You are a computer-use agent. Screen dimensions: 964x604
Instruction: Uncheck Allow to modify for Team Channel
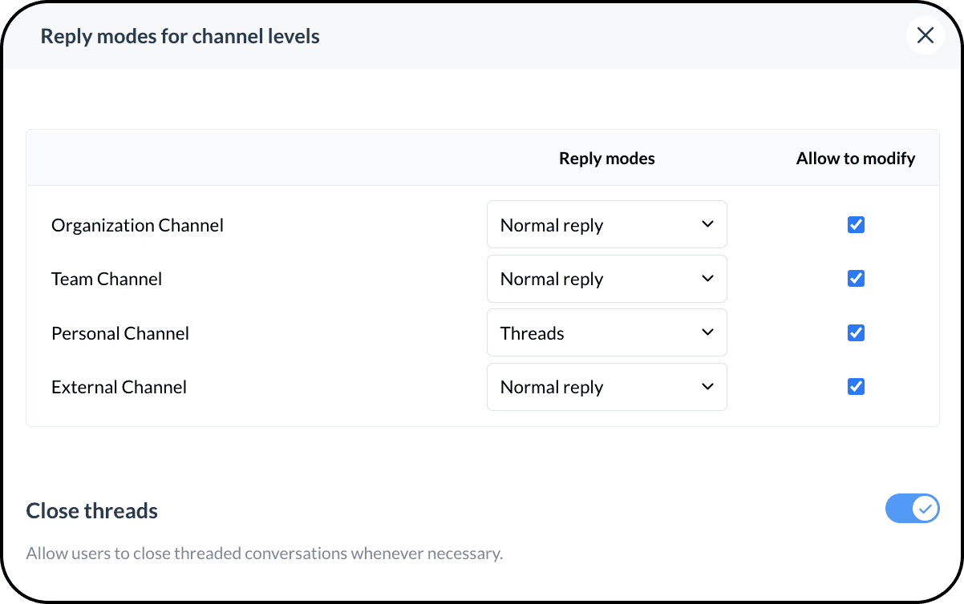click(856, 279)
